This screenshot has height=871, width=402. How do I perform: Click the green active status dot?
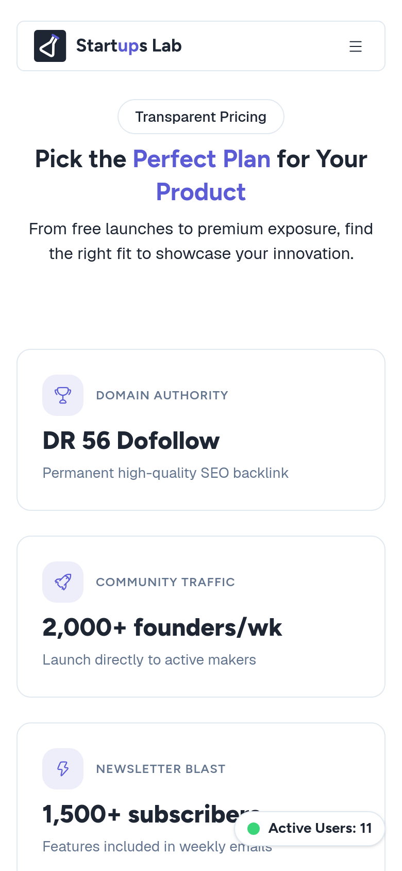click(254, 829)
